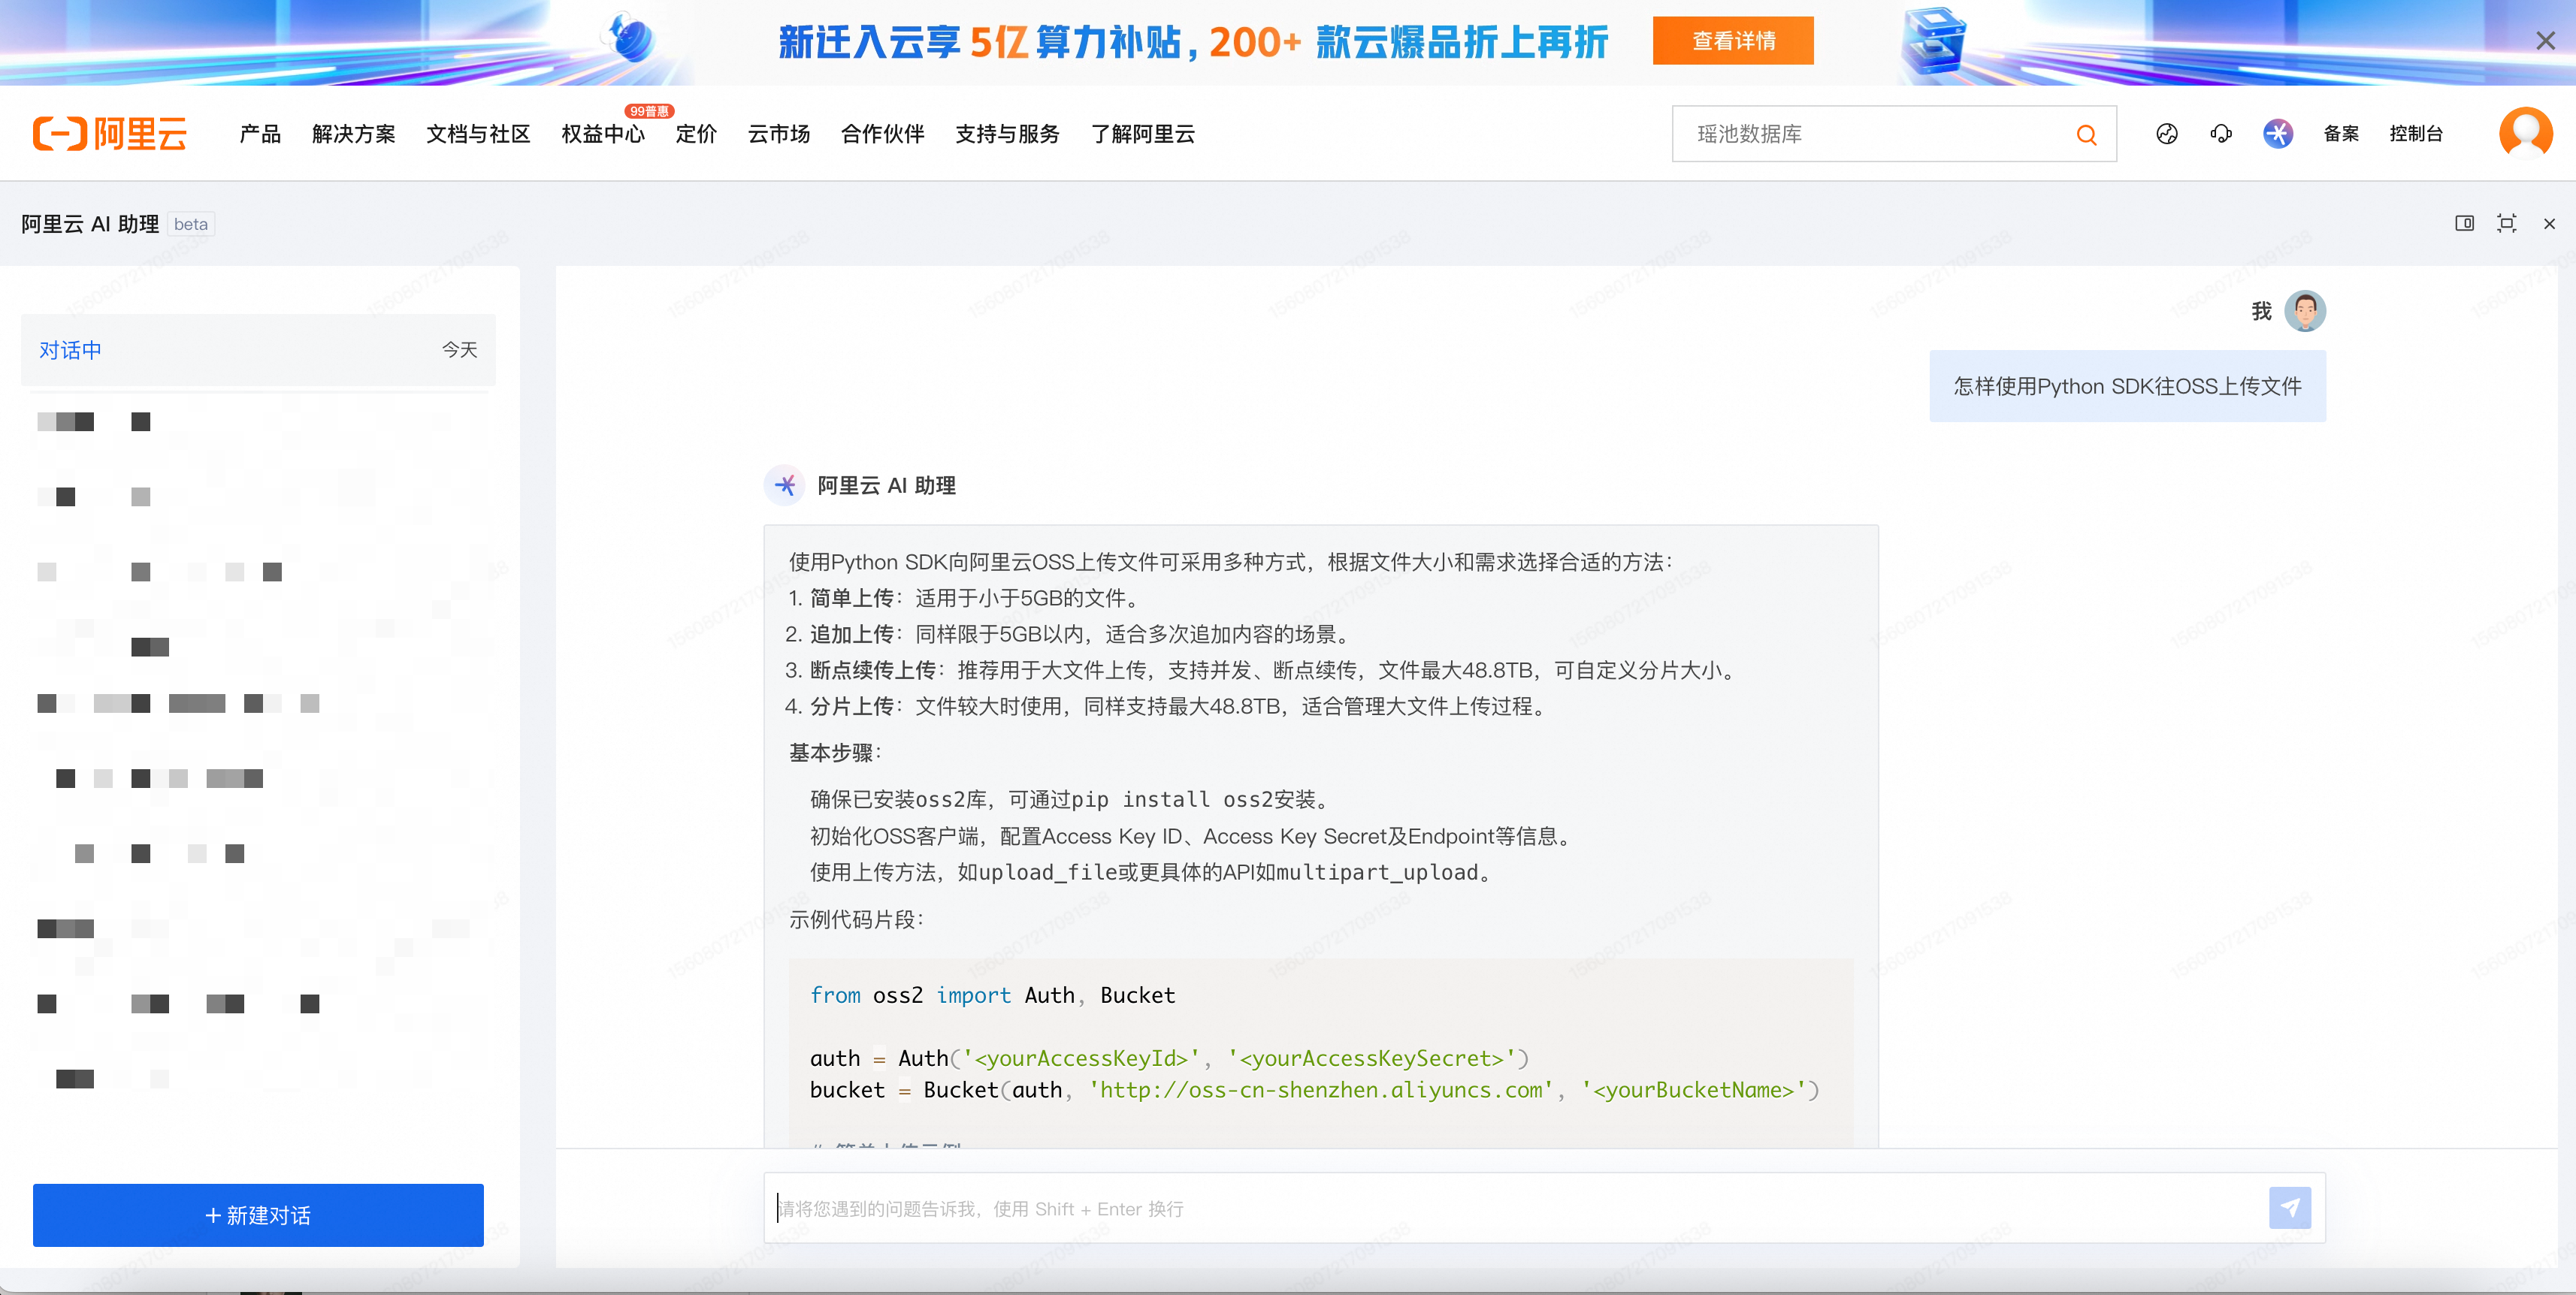
Task: Open the headset customer support icon
Action: (2221, 134)
